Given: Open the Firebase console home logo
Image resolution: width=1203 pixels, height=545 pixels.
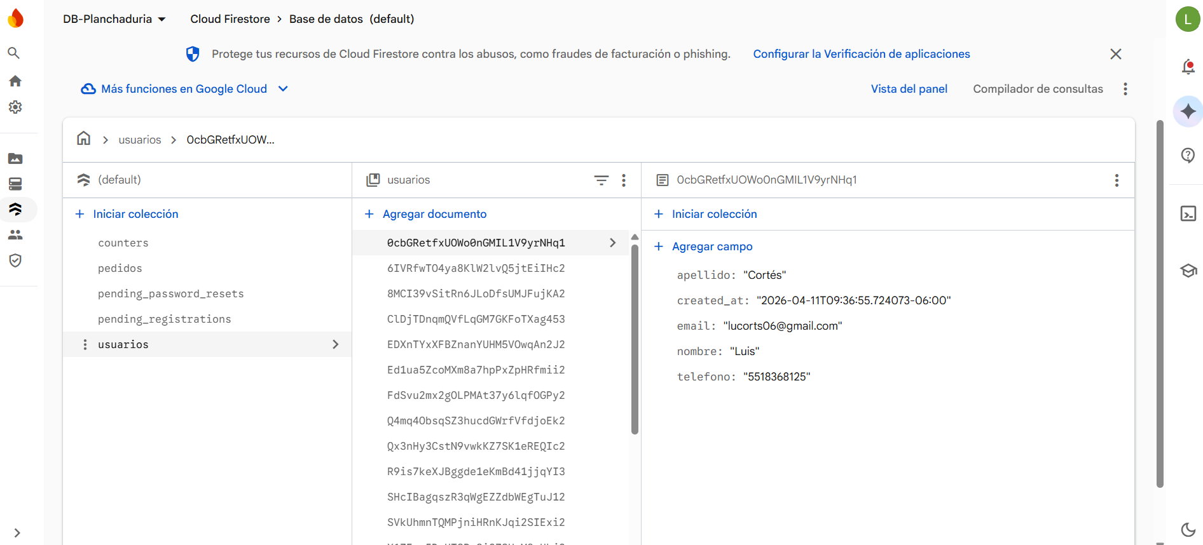Looking at the screenshot, I should [15, 18].
